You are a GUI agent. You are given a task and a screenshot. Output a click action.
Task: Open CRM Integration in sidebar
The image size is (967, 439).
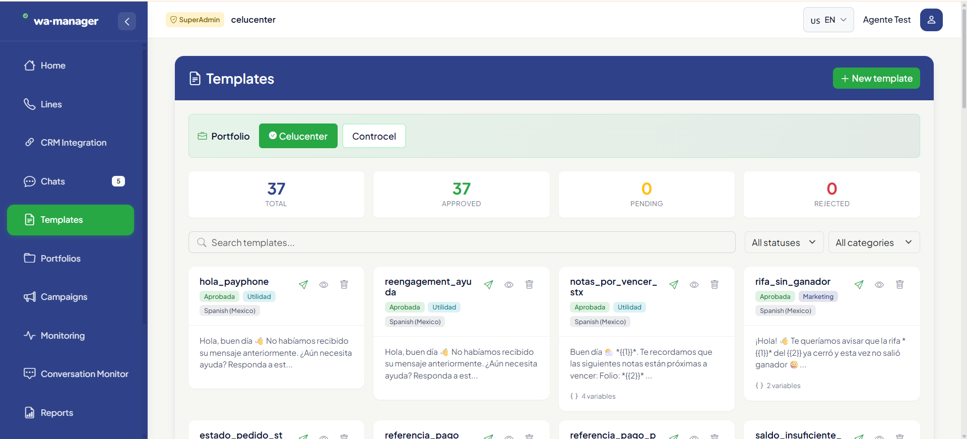[x=71, y=143]
